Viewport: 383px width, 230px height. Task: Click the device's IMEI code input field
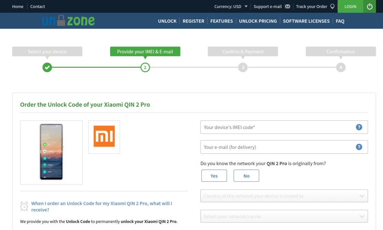(x=284, y=127)
